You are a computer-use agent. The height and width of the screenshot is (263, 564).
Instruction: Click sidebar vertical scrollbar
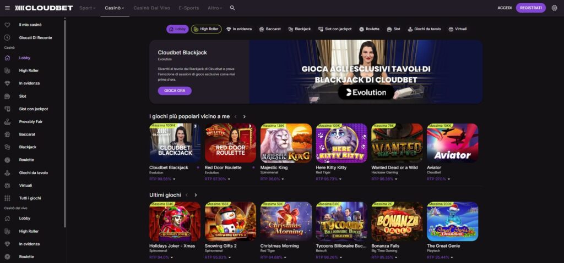tap(65, 124)
